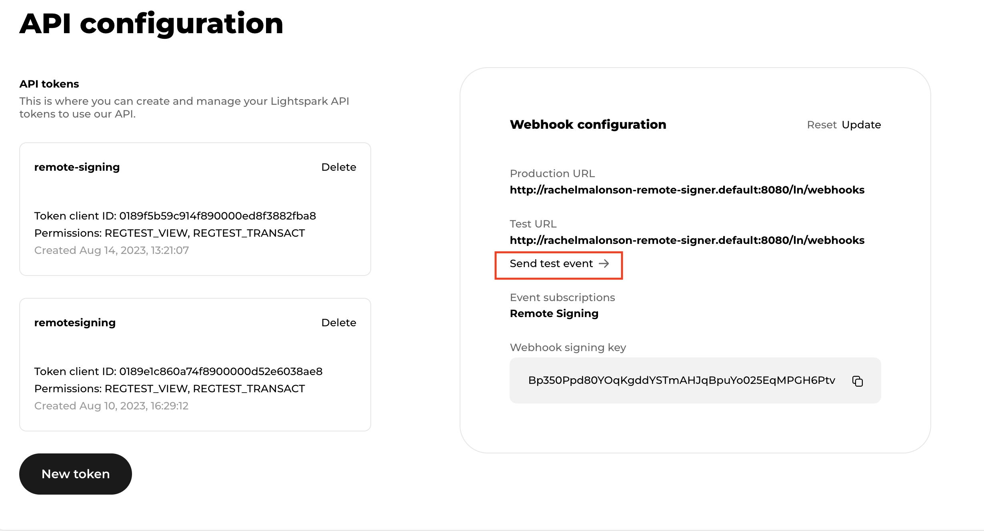984x531 pixels.
Task: Delete the remote-signing token
Action: pyautogui.click(x=338, y=167)
